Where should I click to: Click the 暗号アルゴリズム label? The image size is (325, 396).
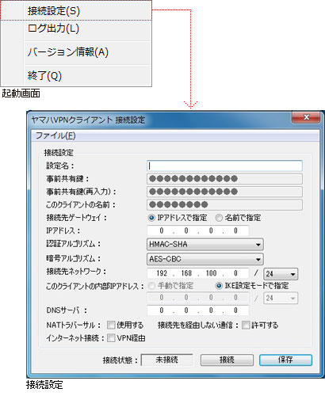pyautogui.click(x=74, y=259)
